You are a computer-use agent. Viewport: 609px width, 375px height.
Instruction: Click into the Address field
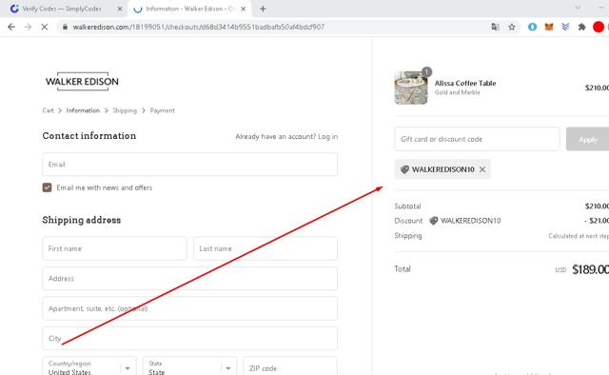pos(190,278)
